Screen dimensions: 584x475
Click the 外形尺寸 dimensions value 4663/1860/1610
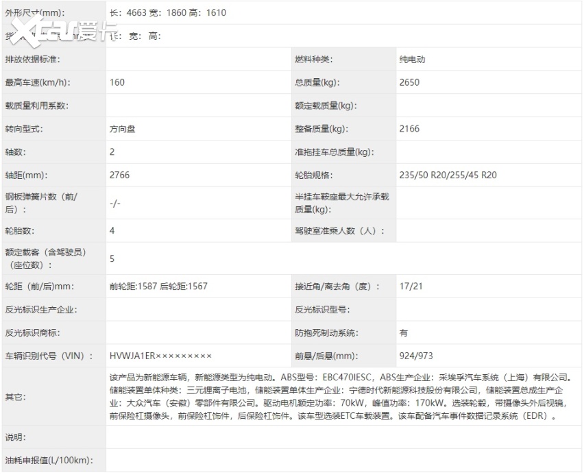[x=168, y=12]
